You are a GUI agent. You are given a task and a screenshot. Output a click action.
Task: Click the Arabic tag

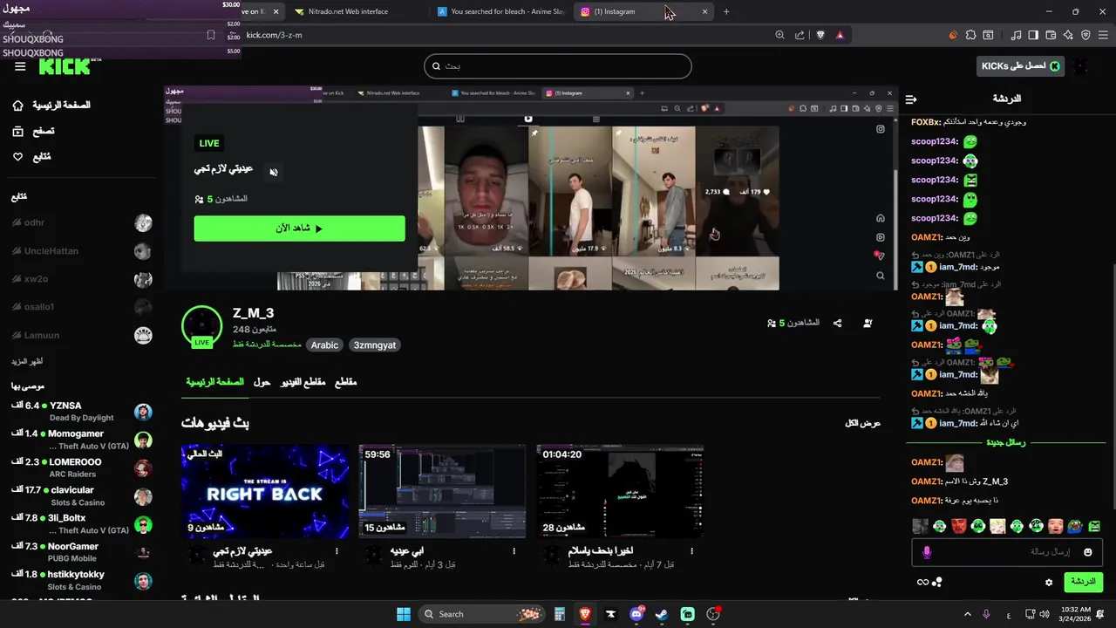(x=324, y=345)
